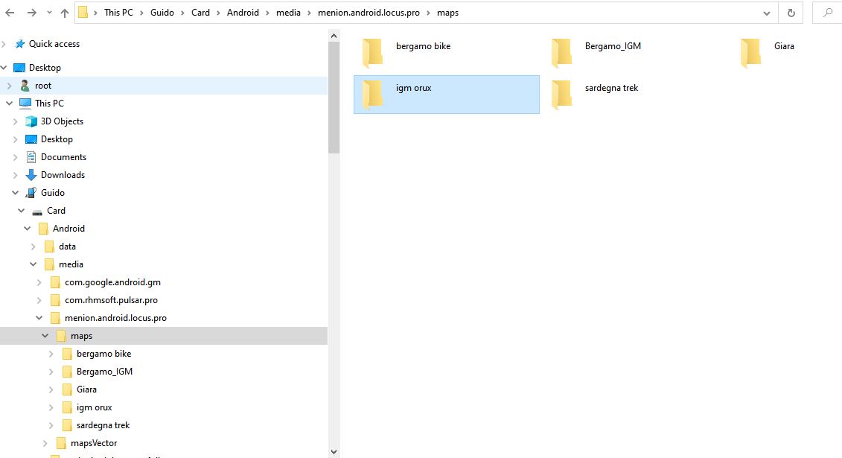Select Downloads in the navigation tree
The height and width of the screenshot is (458, 842).
coord(63,175)
